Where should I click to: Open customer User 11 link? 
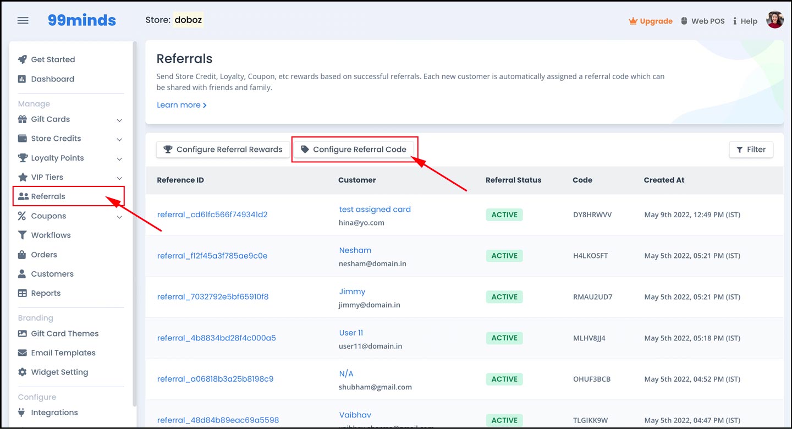[x=351, y=333]
